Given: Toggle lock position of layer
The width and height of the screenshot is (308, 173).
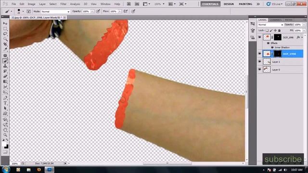Looking at the screenshot, I should [x=275, y=30].
